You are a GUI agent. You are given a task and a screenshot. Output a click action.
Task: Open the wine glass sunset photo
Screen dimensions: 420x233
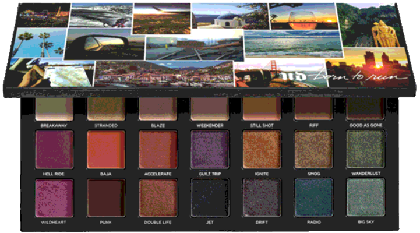click(303, 17)
